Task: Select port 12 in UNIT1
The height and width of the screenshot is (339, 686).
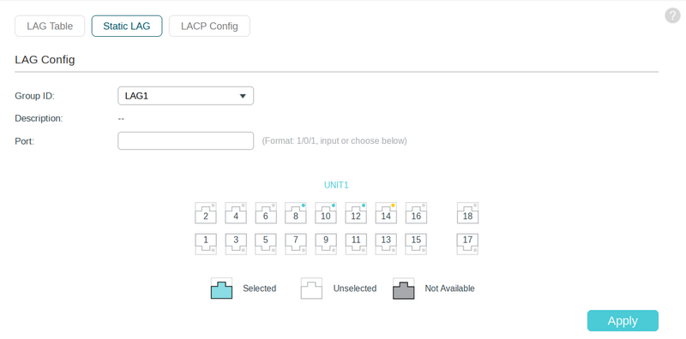Action: coord(356,213)
